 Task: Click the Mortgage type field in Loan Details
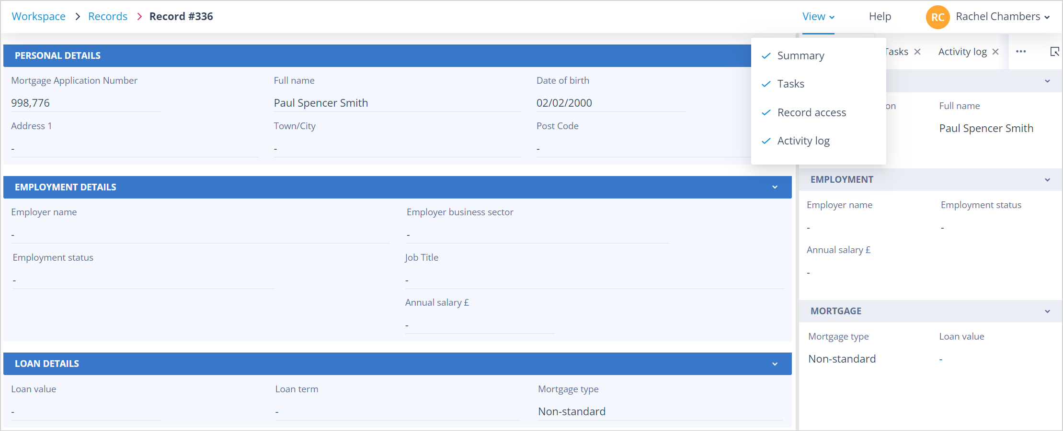[x=660, y=411]
